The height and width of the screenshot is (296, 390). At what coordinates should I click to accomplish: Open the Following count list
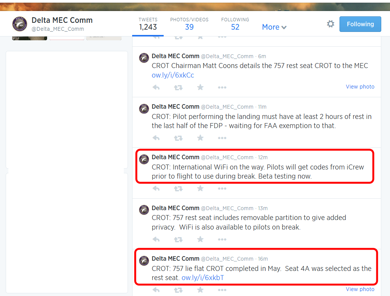point(235,24)
